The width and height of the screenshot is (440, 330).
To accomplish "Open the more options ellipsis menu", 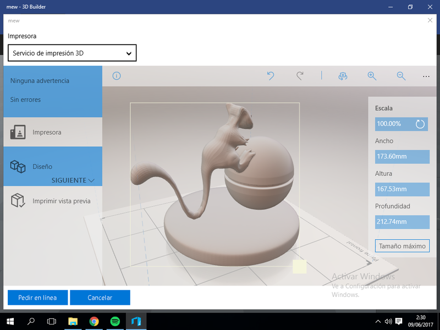I will click(x=426, y=76).
